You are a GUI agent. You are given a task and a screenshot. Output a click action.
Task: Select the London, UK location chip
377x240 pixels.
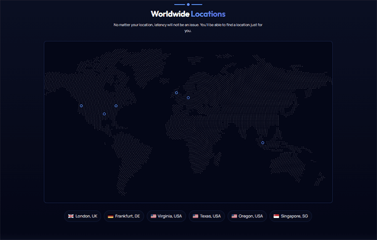[x=82, y=216]
